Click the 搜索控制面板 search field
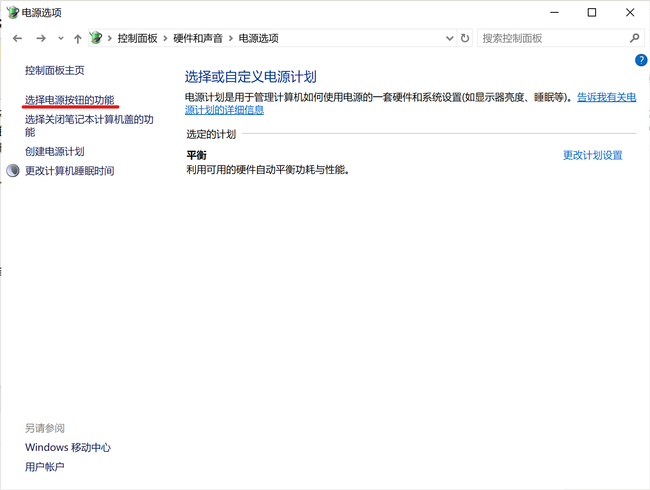Viewport: 650px width, 490px height. (x=561, y=38)
